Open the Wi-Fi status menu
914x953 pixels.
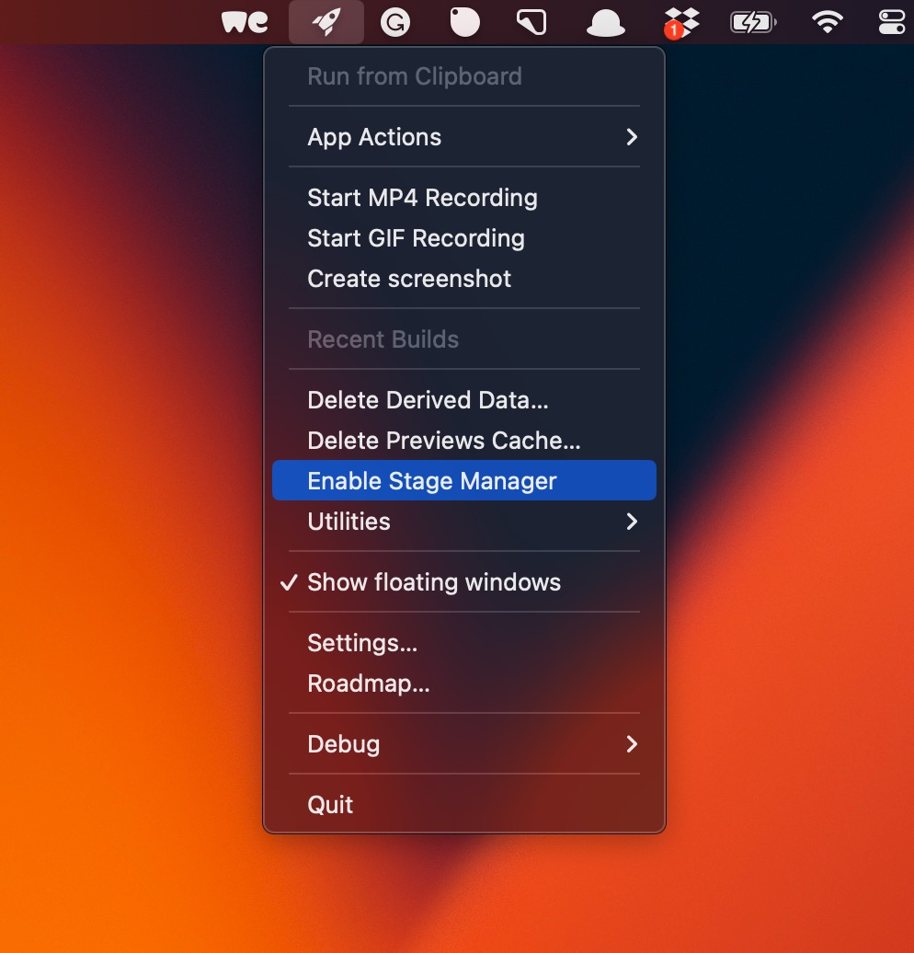(x=826, y=21)
